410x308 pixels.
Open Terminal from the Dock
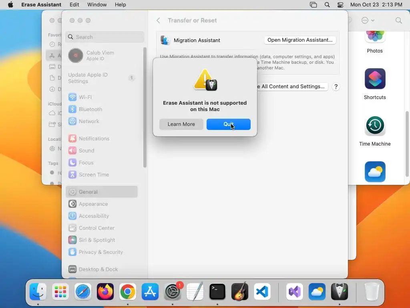pyautogui.click(x=217, y=292)
